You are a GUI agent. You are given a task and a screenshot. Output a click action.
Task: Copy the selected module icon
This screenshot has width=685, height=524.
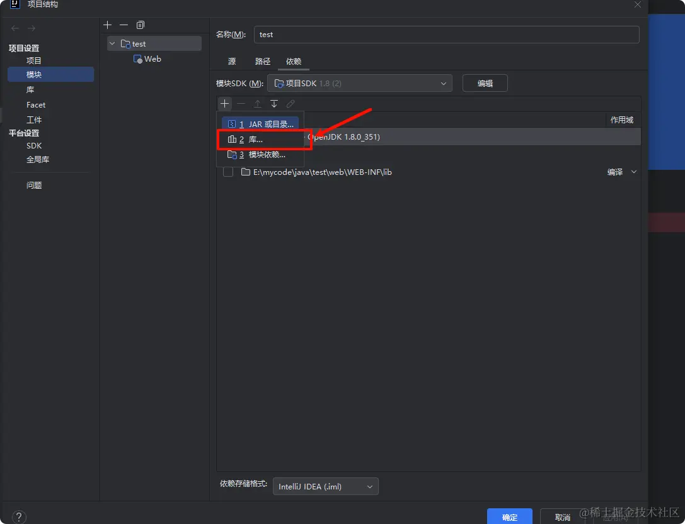[x=141, y=25]
